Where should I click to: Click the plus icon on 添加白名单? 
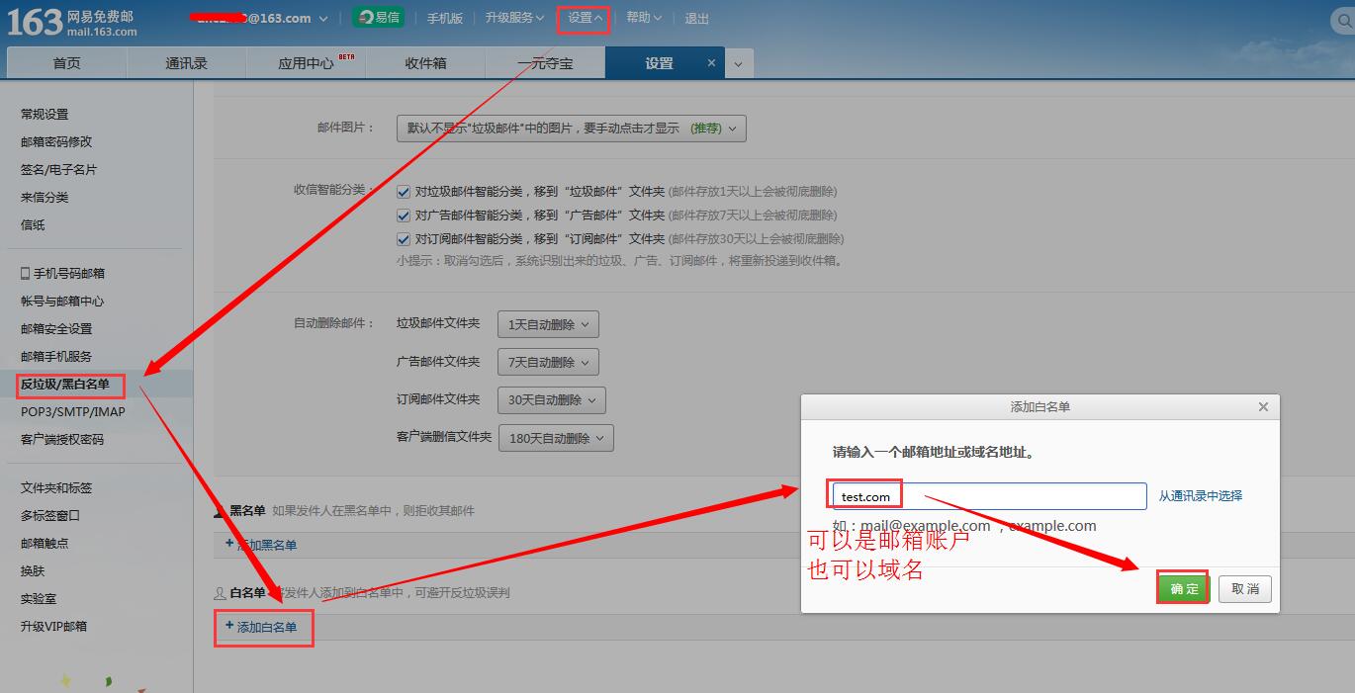(228, 627)
